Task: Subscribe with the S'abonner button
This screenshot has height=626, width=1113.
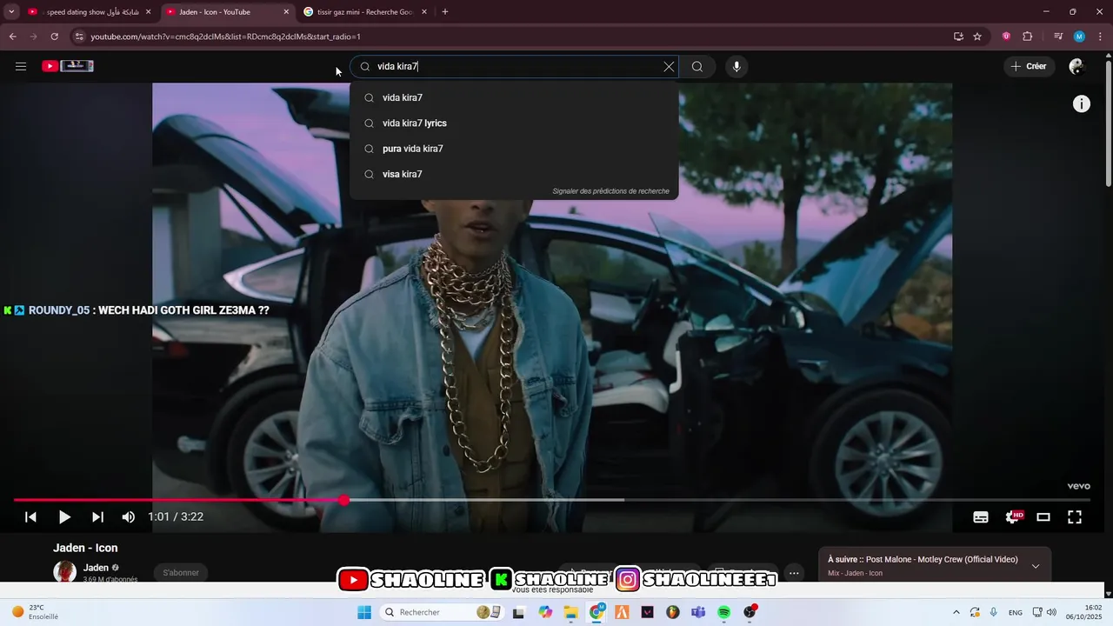Action: pyautogui.click(x=181, y=572)
